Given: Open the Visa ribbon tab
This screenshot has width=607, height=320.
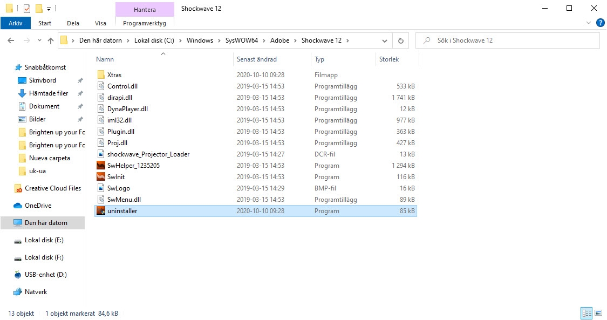Looking at the screenshot, I should click(100, 23).
